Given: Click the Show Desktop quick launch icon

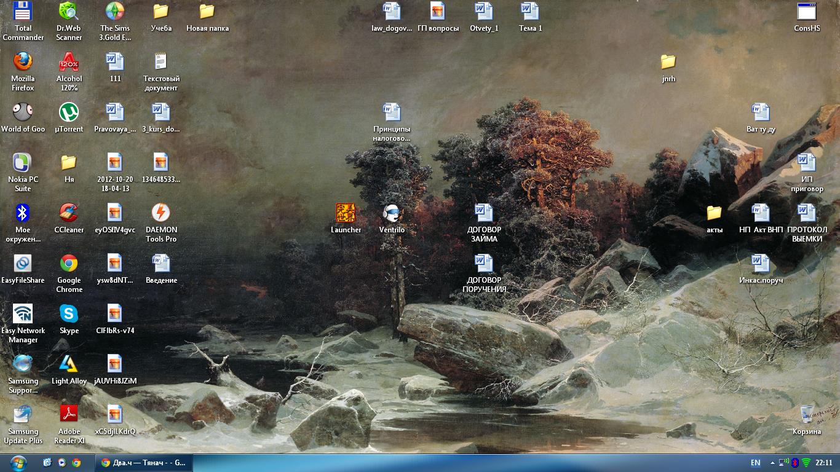Looking at the screenshot, I should pyautogui.click(x=47, y=462).
